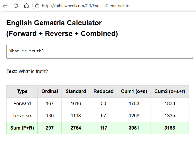Click into the 'What is truth?' text box

[x=99, y=51]
